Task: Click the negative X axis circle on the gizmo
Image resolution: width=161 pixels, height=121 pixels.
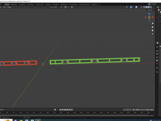Action: tap(146, 17)
